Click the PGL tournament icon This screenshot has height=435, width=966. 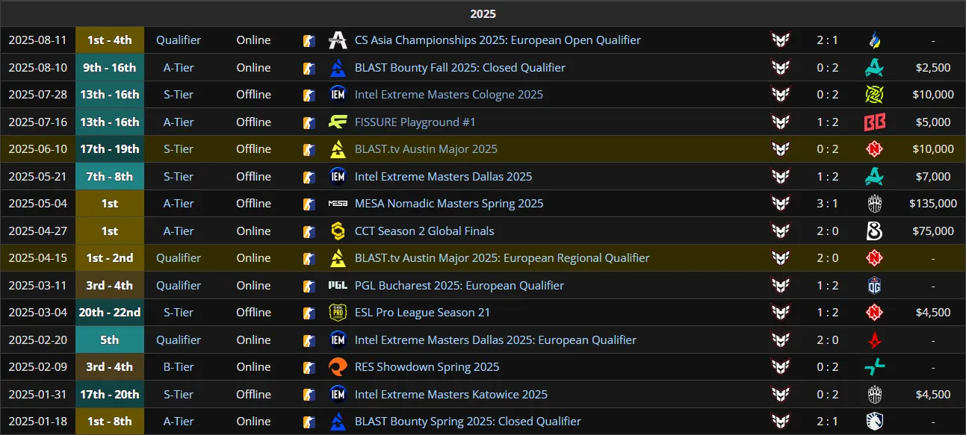tap(338, 286)
